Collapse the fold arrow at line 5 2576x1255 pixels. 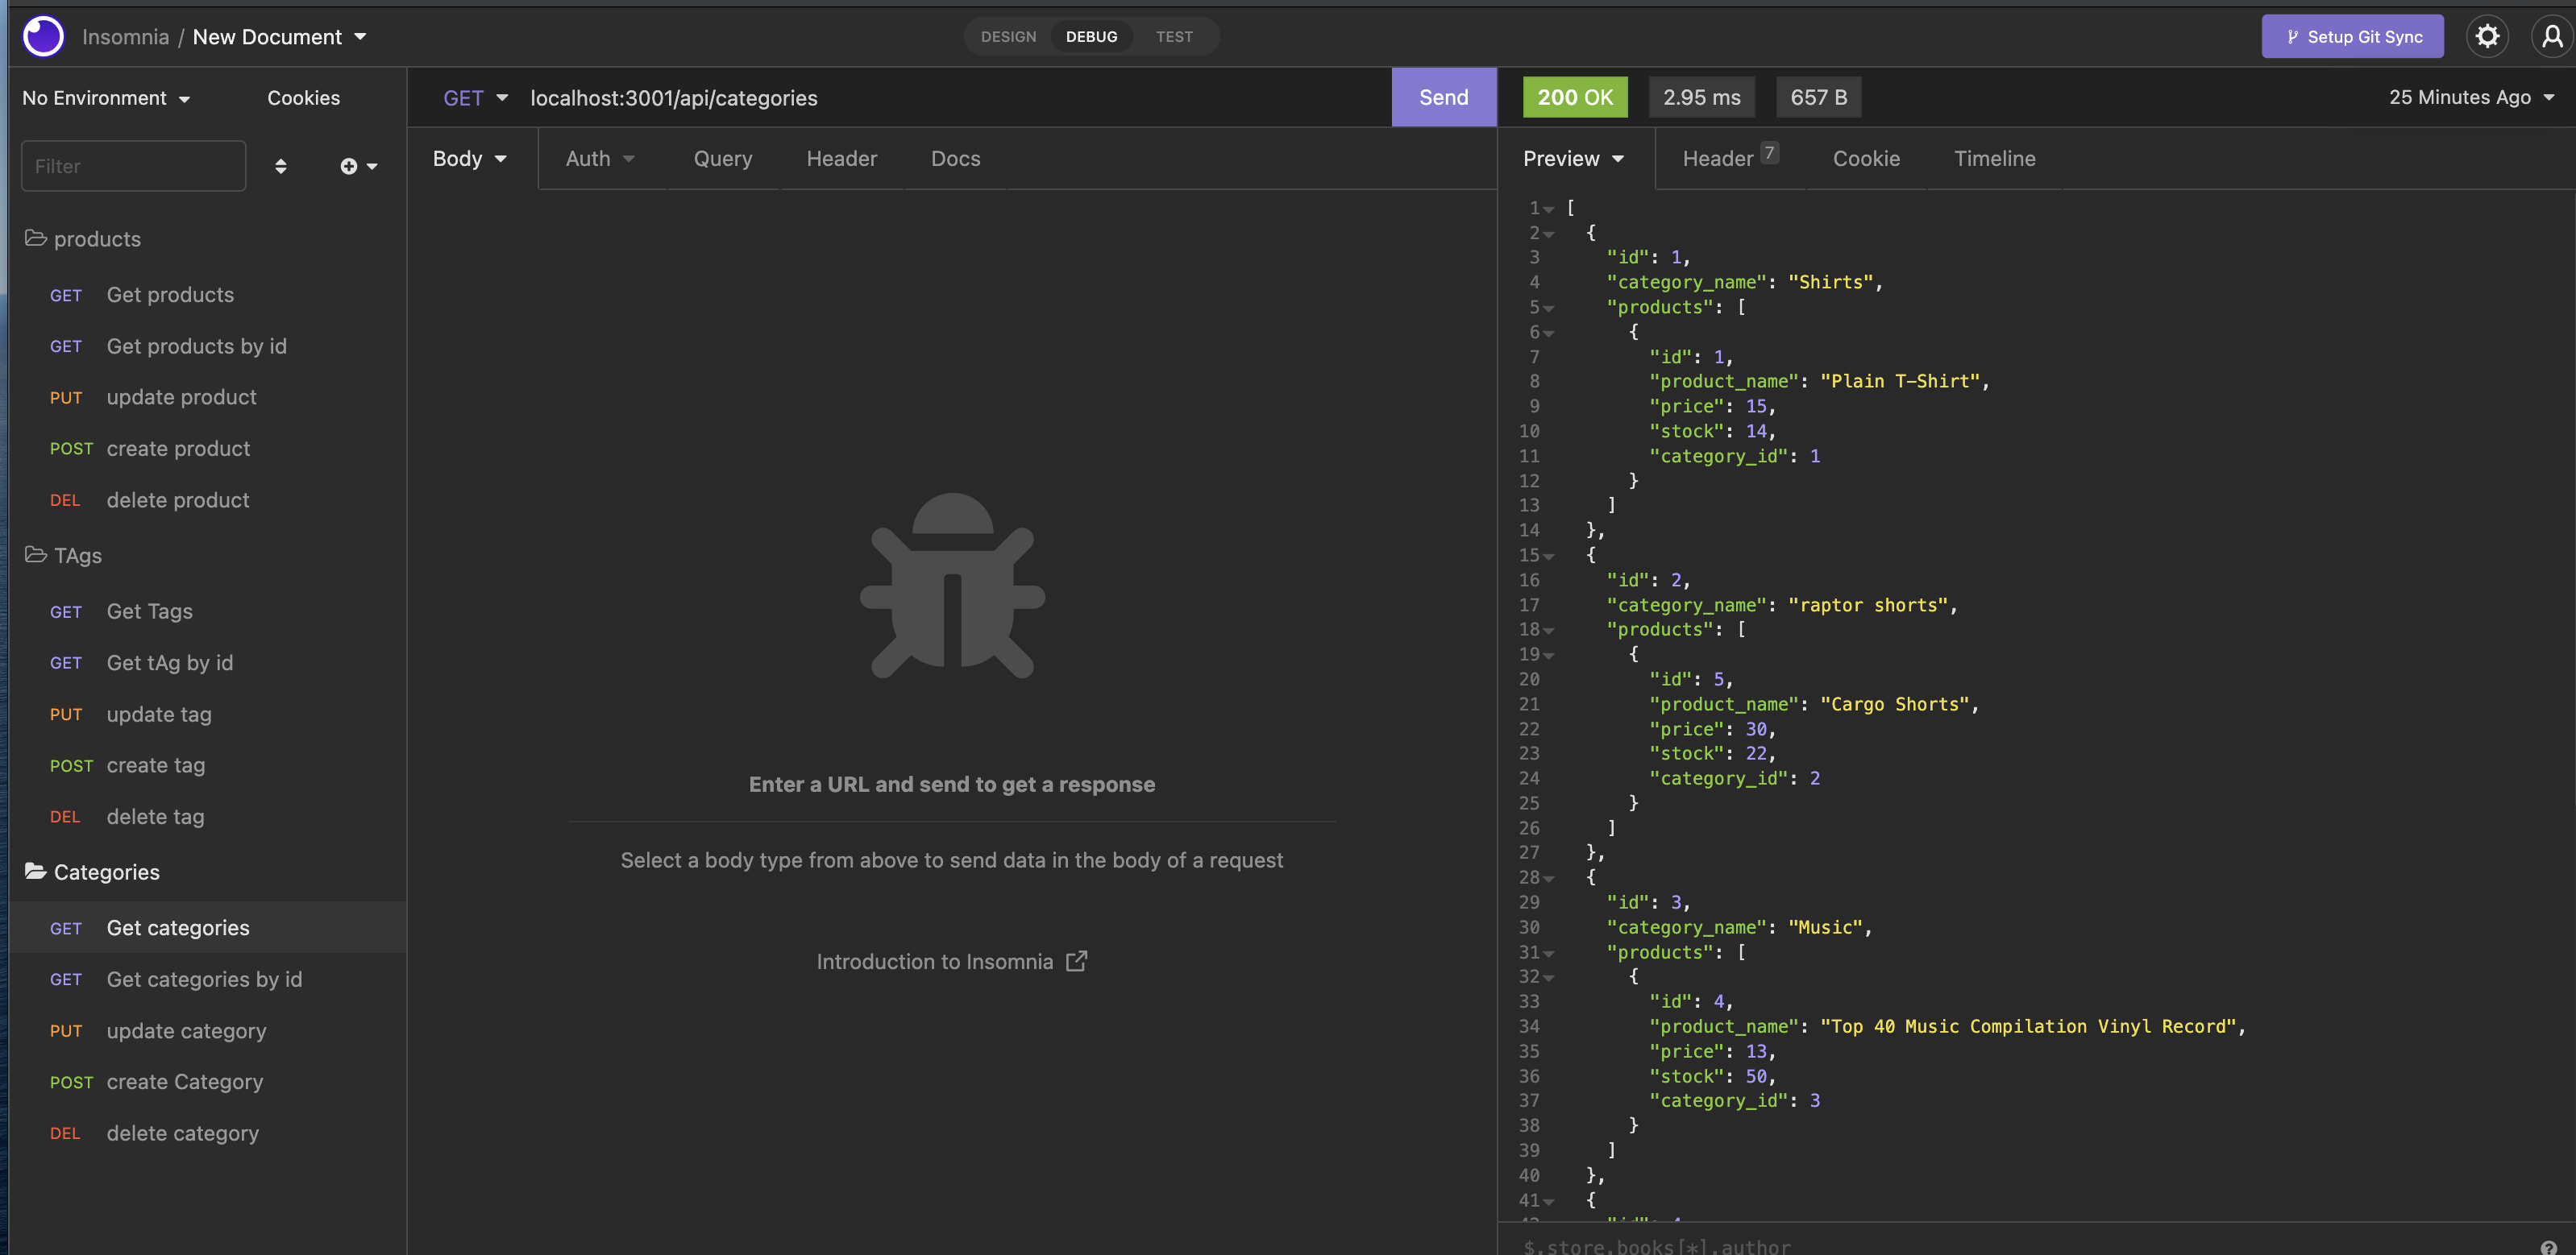(1549, 308)
